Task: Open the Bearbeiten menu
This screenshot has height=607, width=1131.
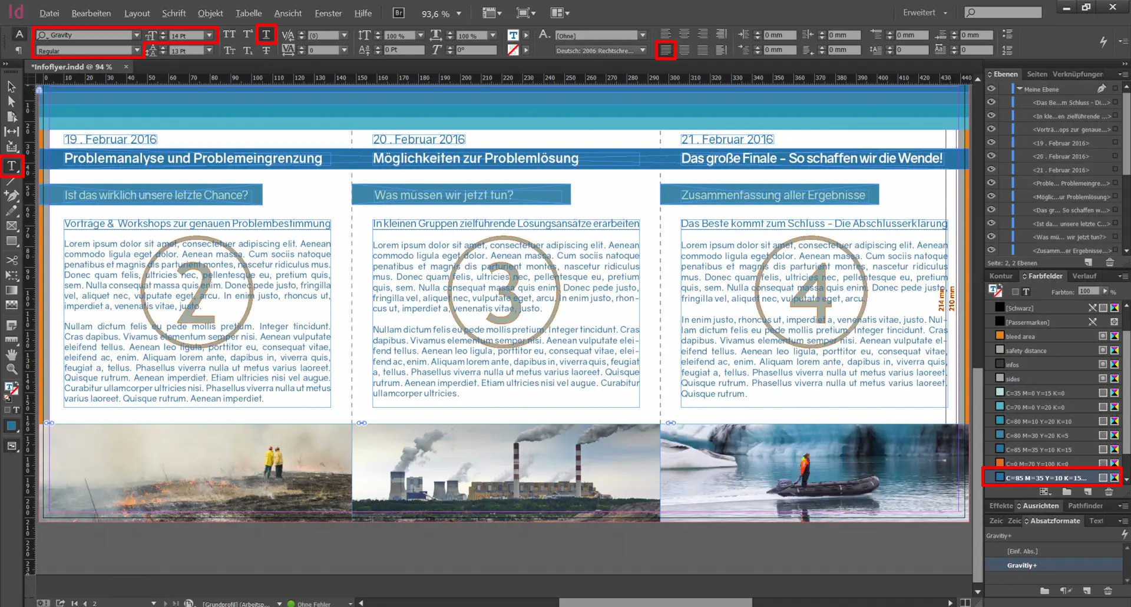Action: (91, 13)
